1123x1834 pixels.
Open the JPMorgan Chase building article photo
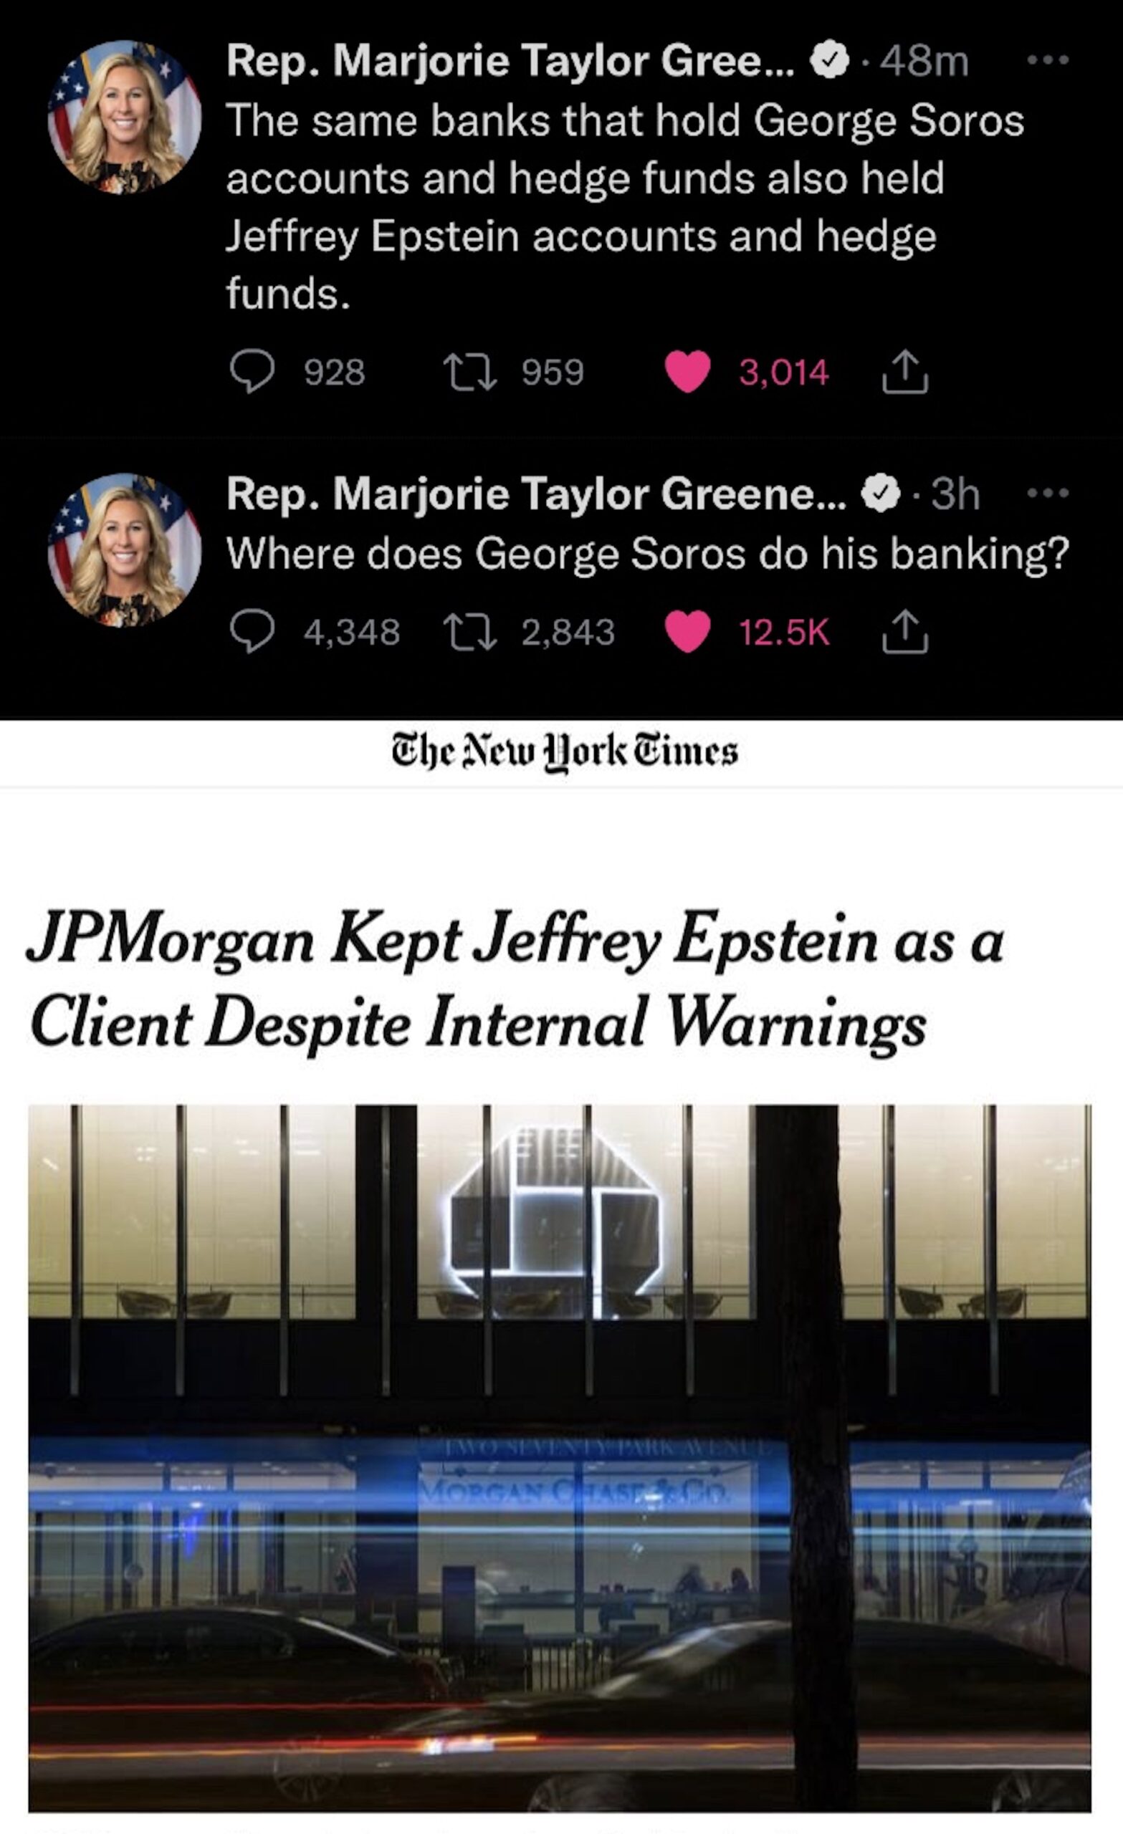(560, 1459)
